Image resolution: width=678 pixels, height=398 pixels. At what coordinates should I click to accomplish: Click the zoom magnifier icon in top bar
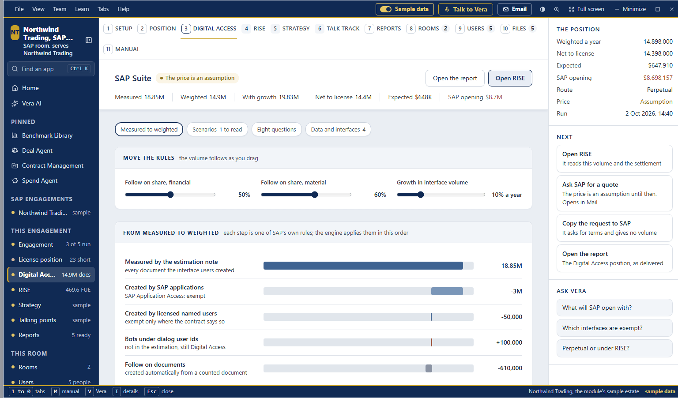click(x=557, y=9)
